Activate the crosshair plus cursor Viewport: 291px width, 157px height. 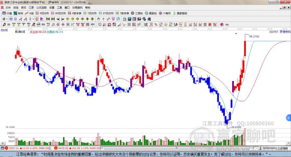pyautogui.click(x=103, y=19)
